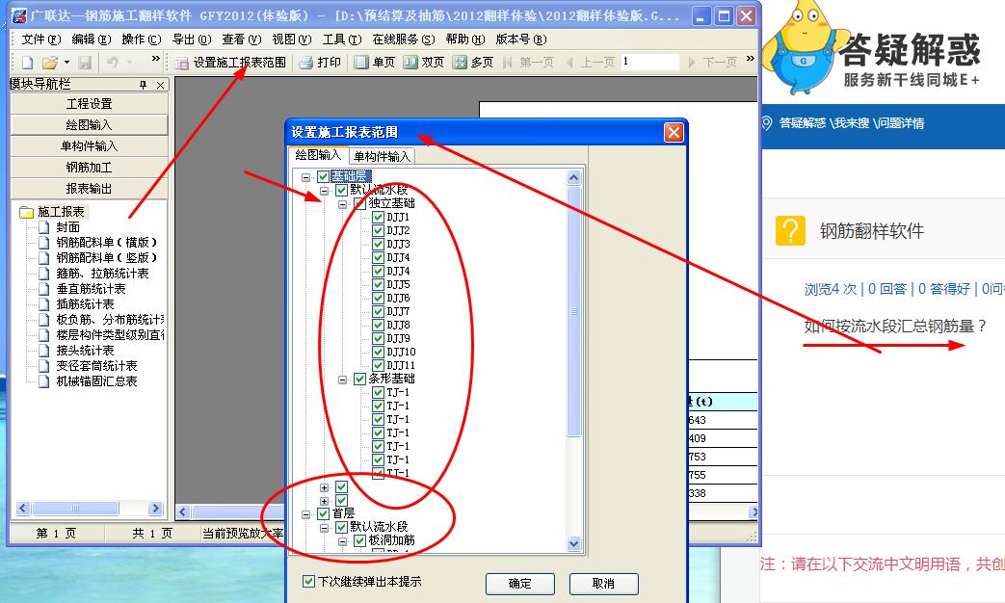
Task: Open the new-file dropdown arrow in toolbar
Action: (x=66, y=63)
